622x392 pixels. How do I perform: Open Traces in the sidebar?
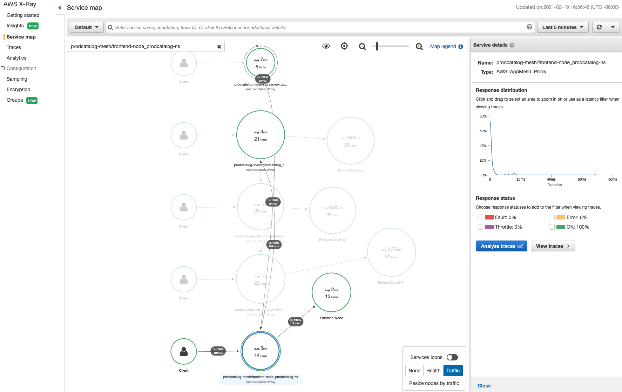[14, 47]
